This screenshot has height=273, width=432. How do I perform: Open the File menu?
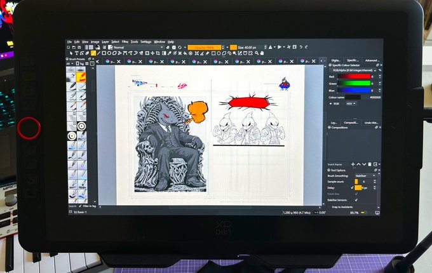point(69,42)
